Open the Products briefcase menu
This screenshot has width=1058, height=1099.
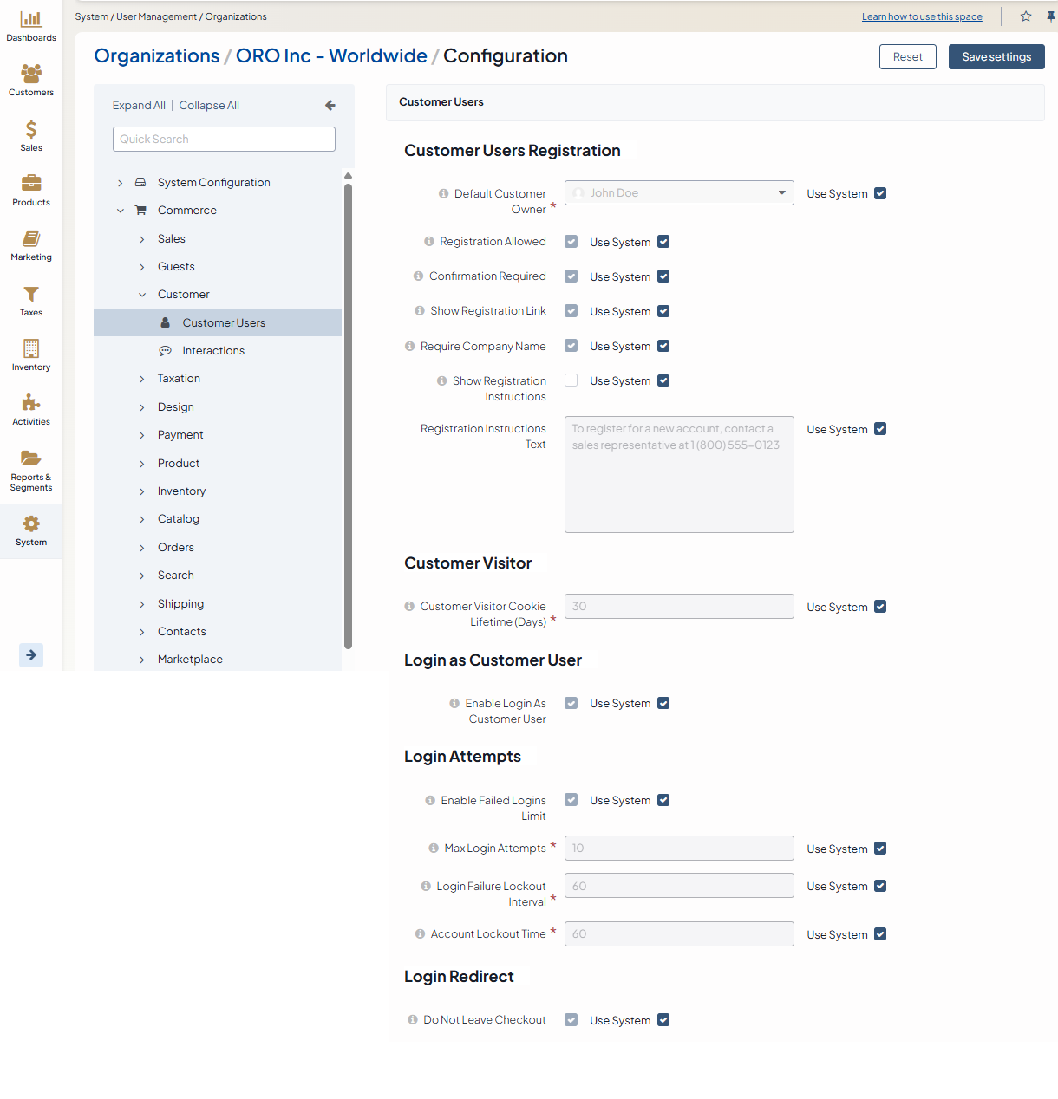31,191
